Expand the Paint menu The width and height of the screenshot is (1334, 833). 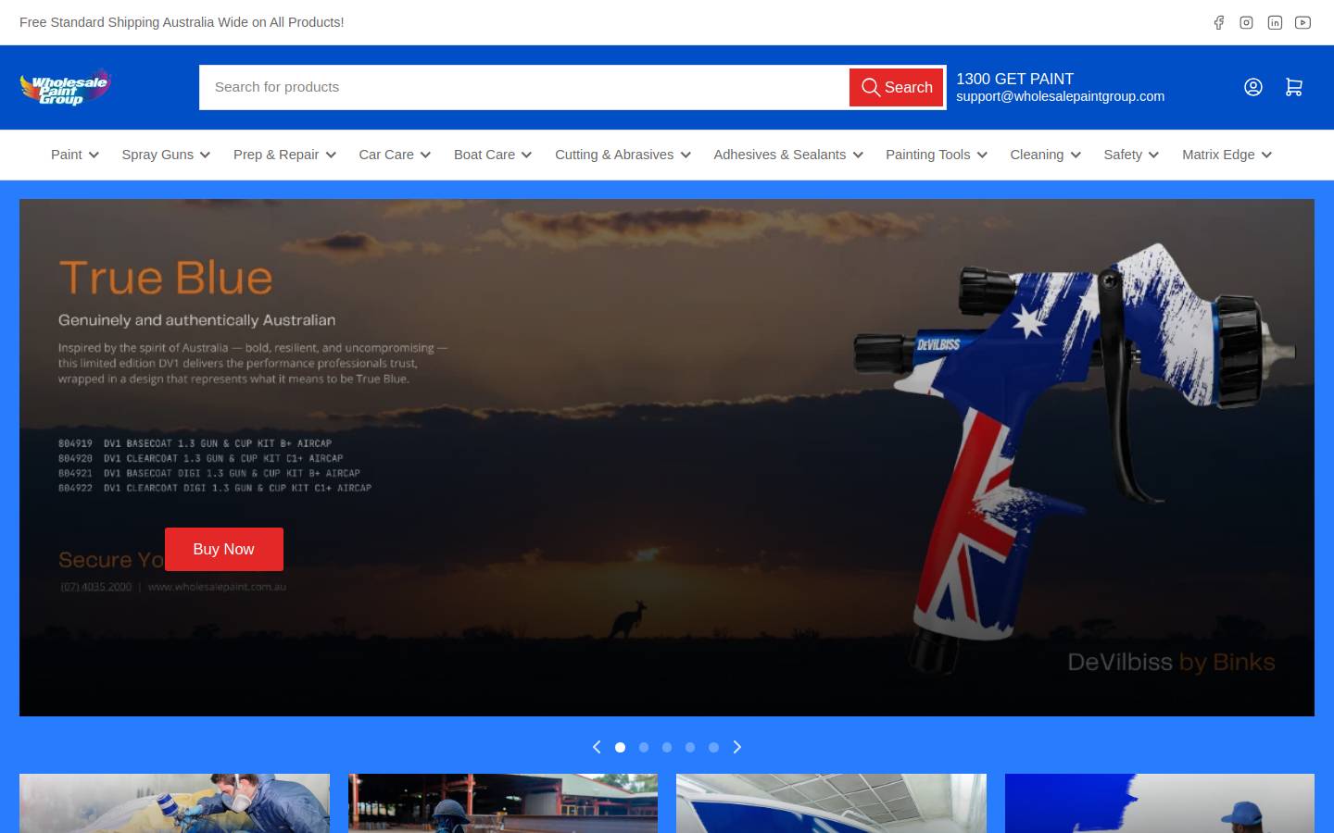point(75,155)
